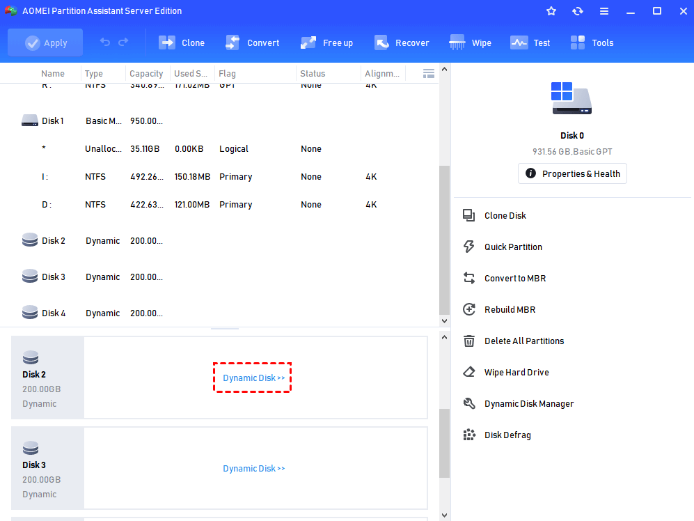Open the Wipe tool
Image resolution: width=694 pixels, height=521 pixels.
(470, 42)
